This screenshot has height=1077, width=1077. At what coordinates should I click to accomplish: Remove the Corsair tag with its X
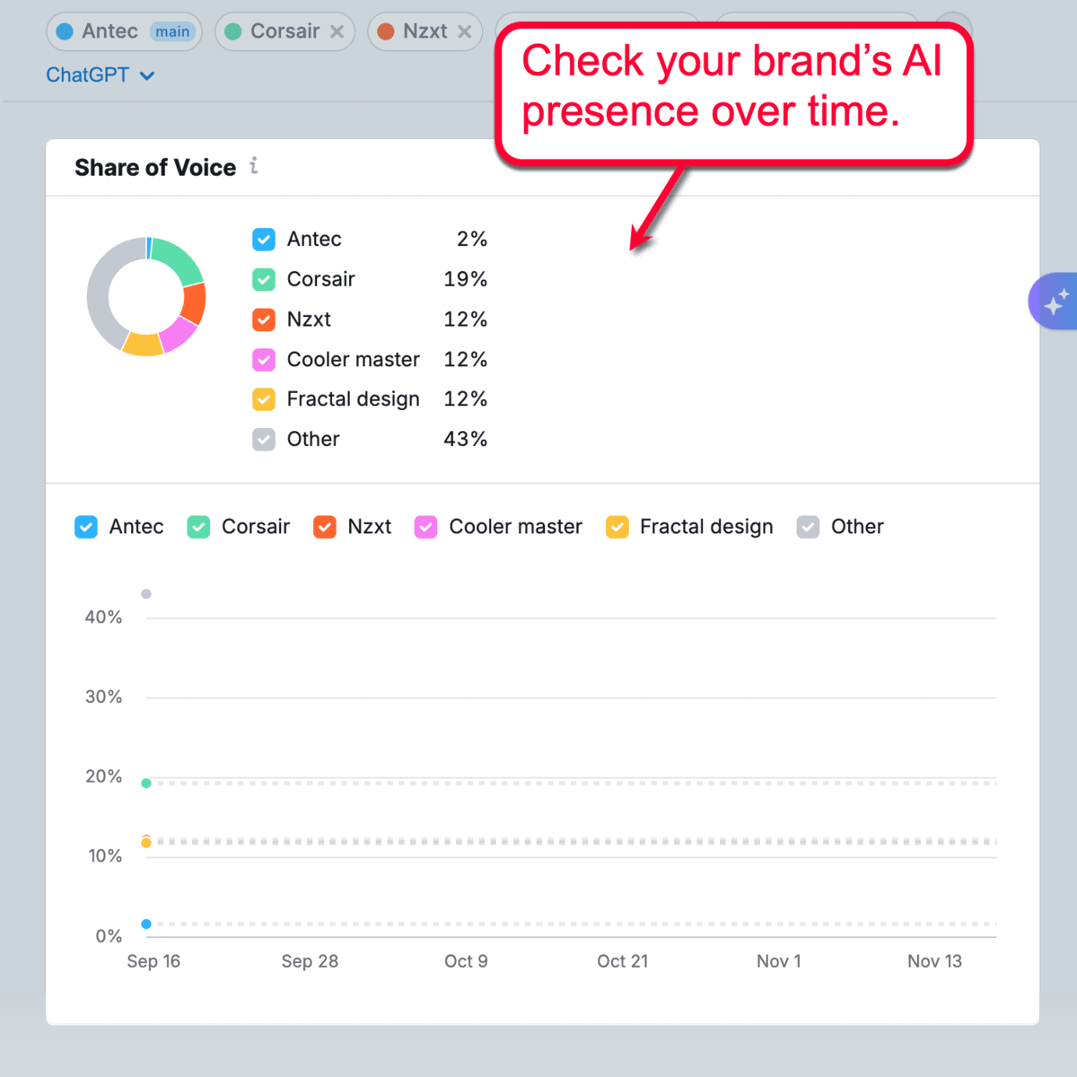pos(337,31)
